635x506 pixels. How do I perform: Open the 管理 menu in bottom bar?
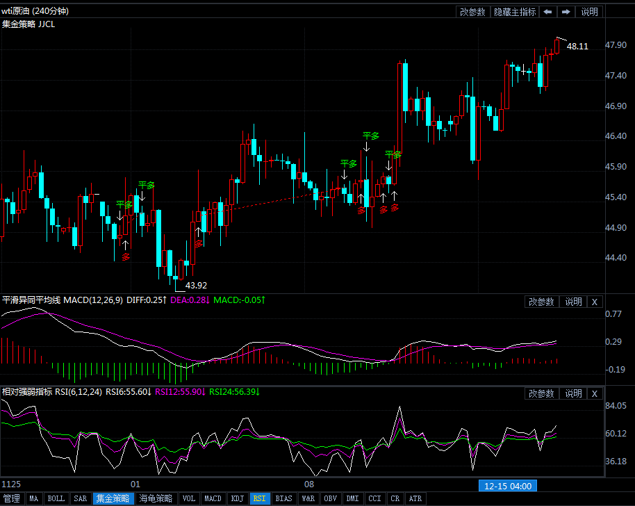11,498
